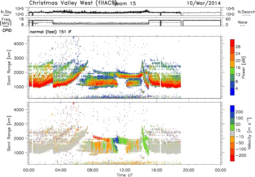Click the "N.Search" legend label
The width and height of the screenshot is (255, 177).
(x=246, y=12)
